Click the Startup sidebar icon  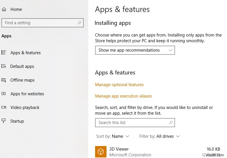coord(4,121)
